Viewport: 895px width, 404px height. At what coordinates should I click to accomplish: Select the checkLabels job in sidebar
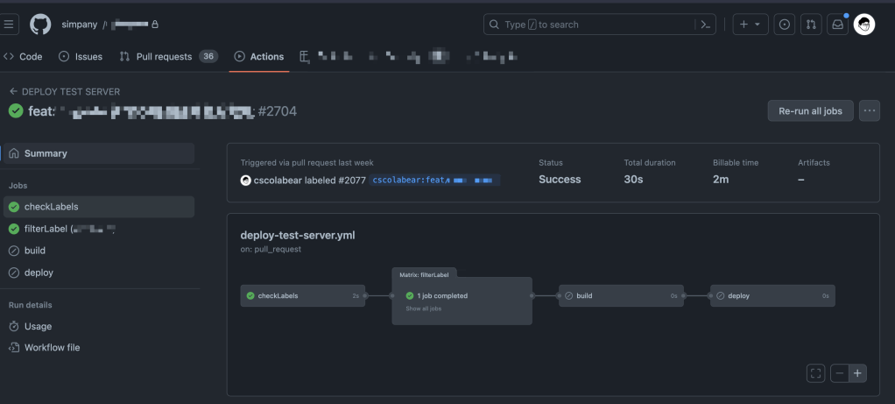(x=99, y=207)
